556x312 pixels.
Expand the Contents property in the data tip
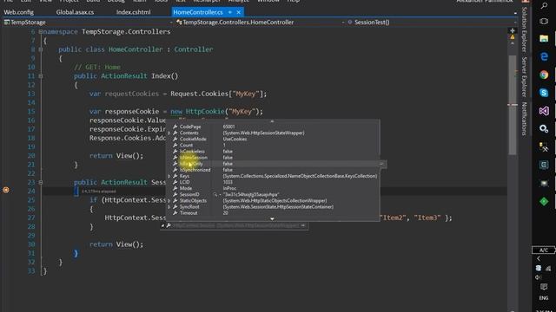(x=169, y=133)
